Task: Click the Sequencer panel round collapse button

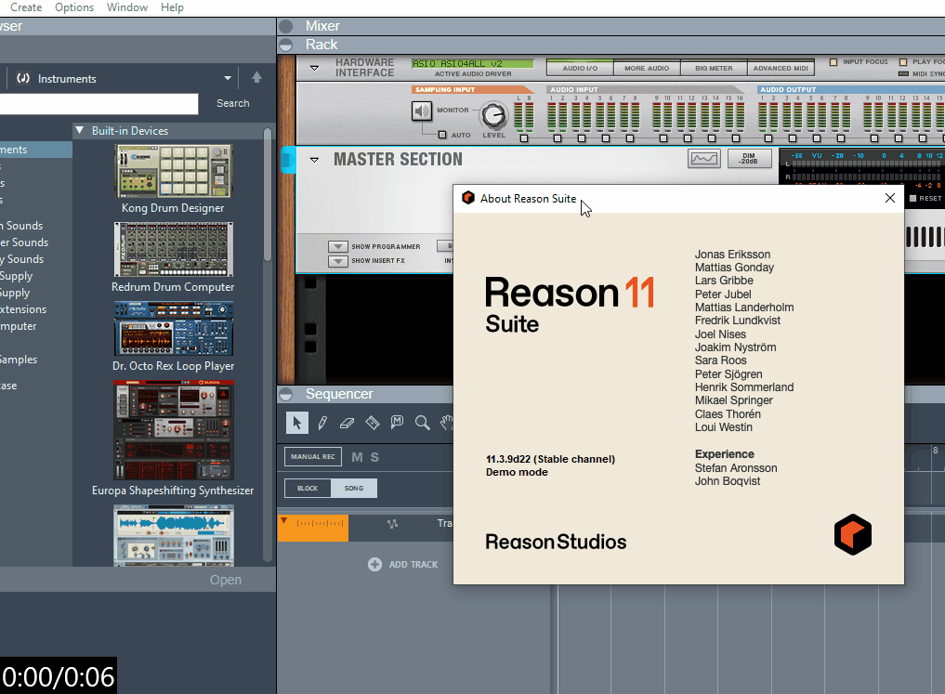Action: [x=286, y=394]
